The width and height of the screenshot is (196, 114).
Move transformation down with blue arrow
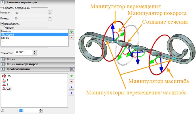pos(71,93)
